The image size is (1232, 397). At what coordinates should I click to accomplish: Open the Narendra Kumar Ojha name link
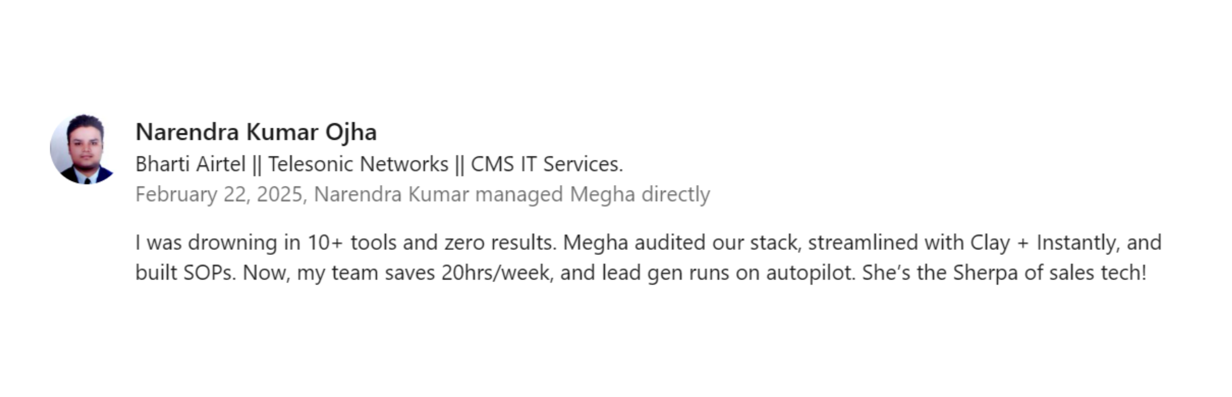256,132
